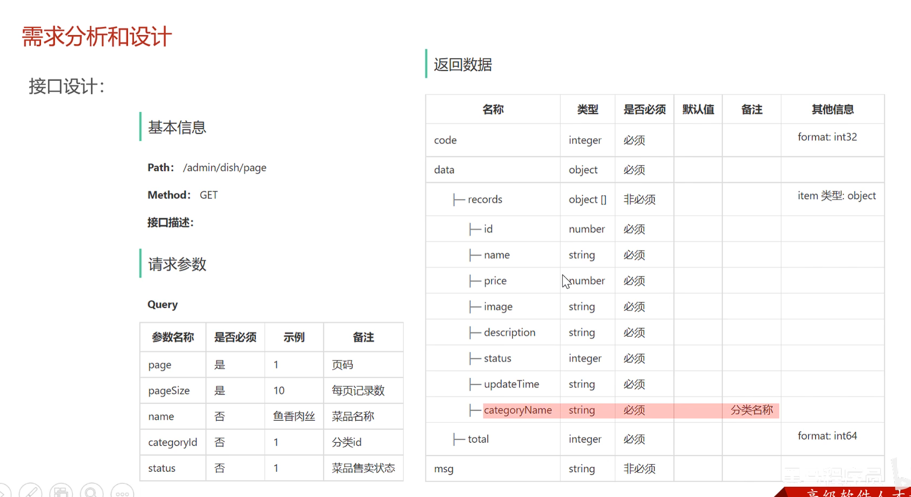The width and height of the screenshot is (911, 497).
Task: Select the page parameter row
Action: (159, 364)
